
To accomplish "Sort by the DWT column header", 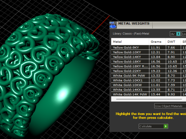I will [x=173, y=42].
